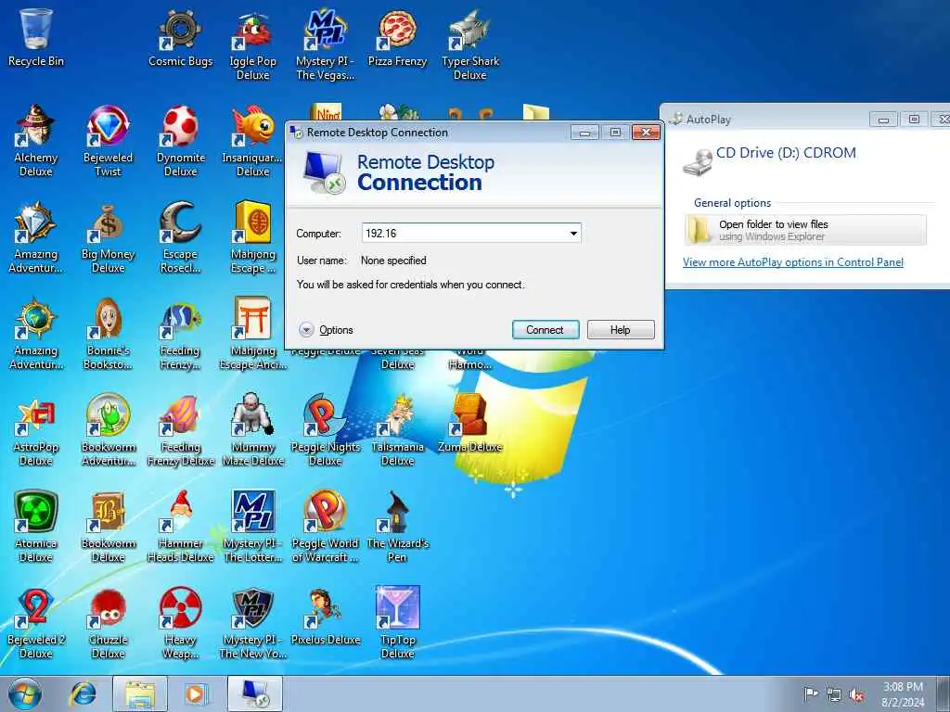Select Mummy Maze Deluxe icon
950x712 pixels.
(252, 431)
